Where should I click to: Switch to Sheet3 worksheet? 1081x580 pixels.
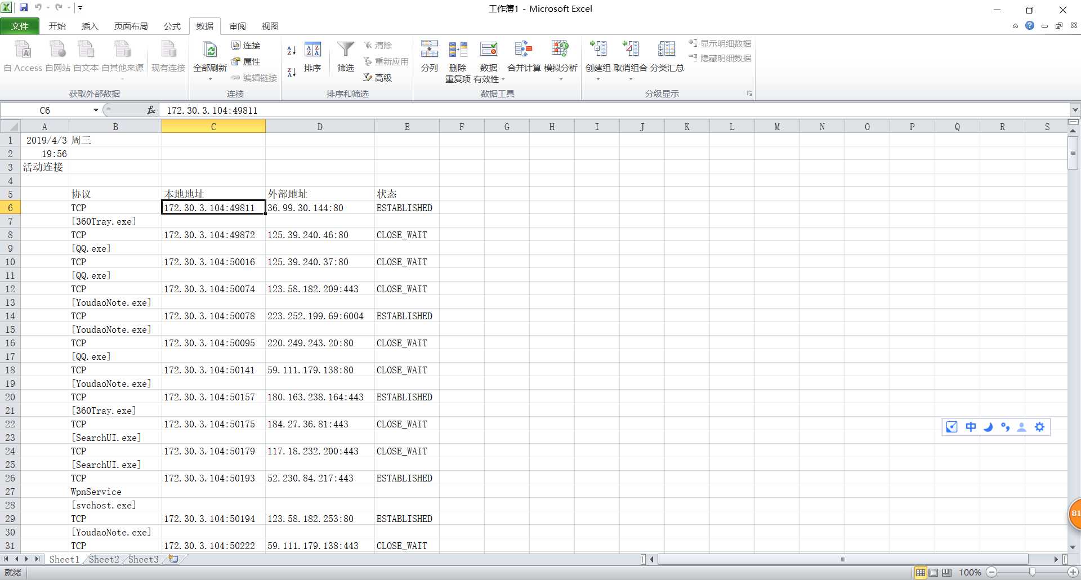(x=143, y=559)
